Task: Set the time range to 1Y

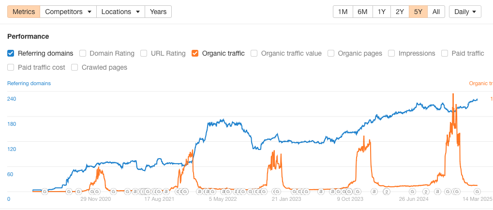Action: (382, 12)
